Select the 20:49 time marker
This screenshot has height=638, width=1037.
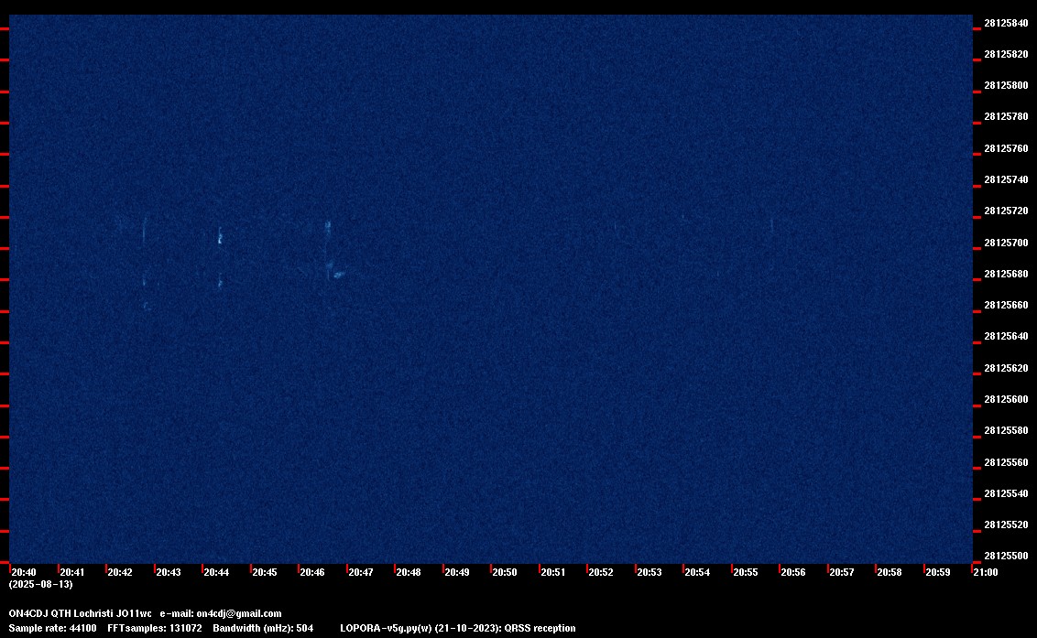coord(456,572)
